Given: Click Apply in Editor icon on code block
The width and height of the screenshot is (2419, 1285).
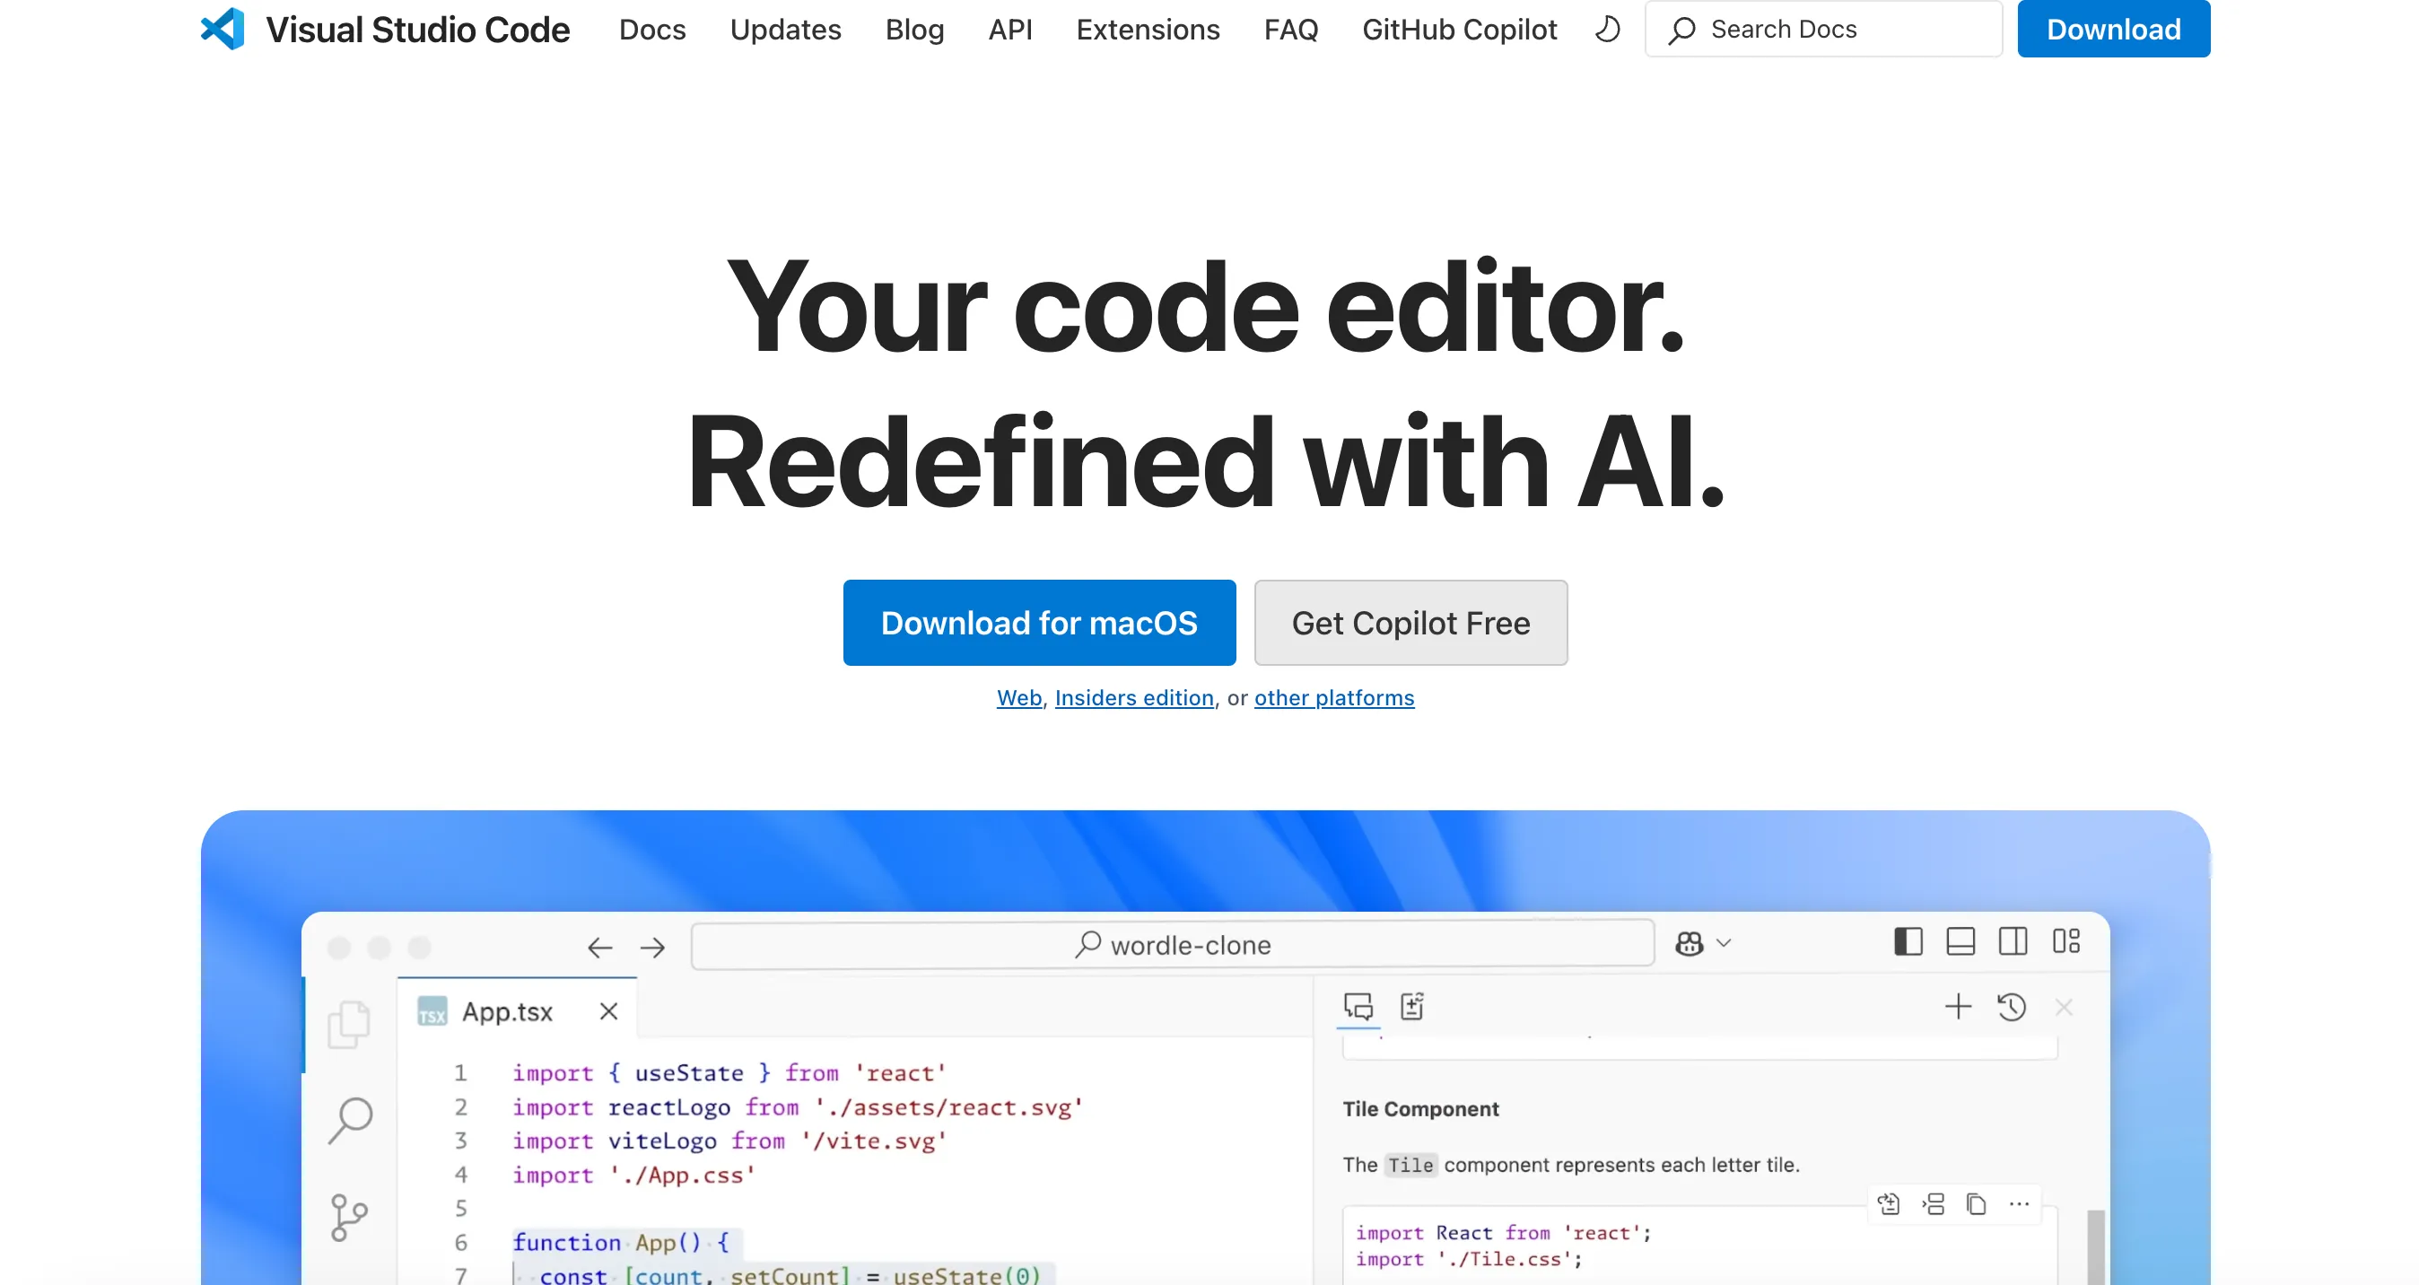Looking at the screenshot, I should pyautogui.click(x=1889, y=1203).
